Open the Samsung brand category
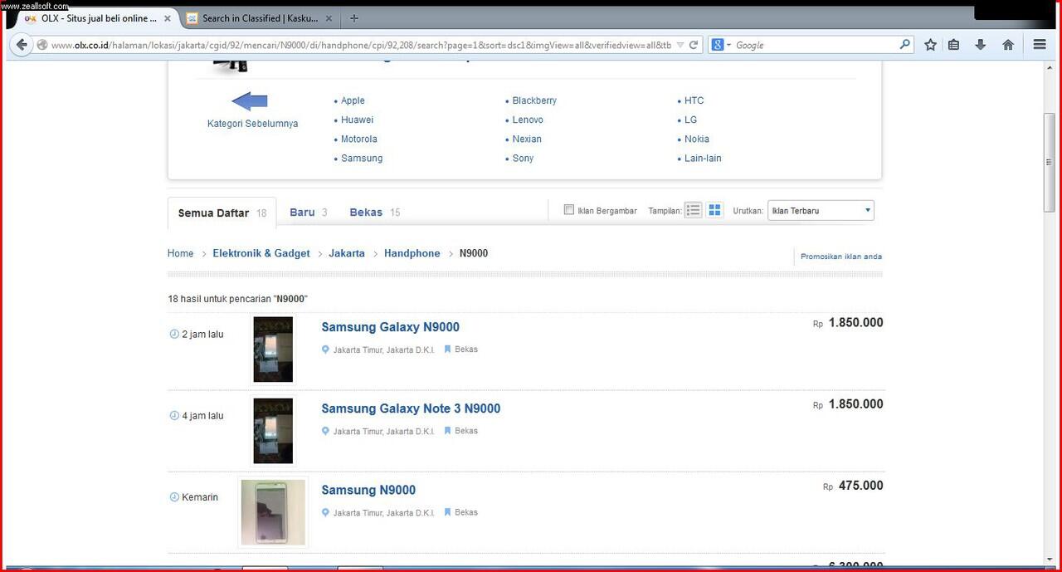 (362, 158)
